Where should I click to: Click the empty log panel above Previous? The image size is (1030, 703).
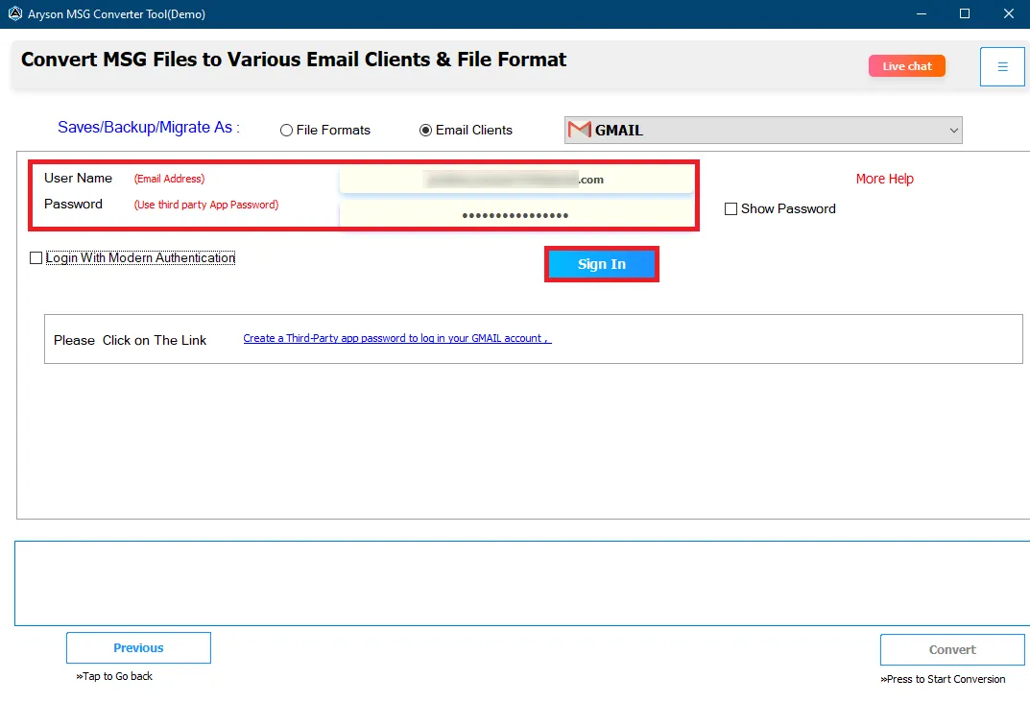[522, 583]
